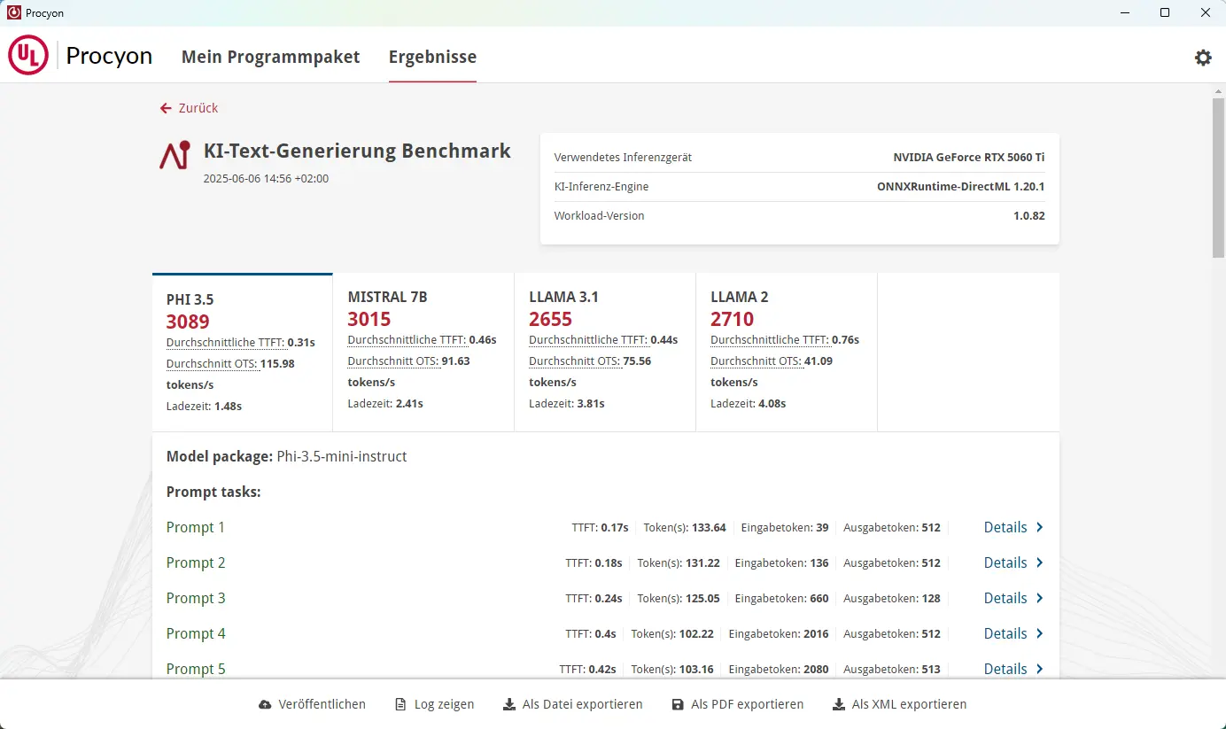This screenshot has height=729, width=1226.
Task: Open settings via the gear icon
Action: (1202, 58)
